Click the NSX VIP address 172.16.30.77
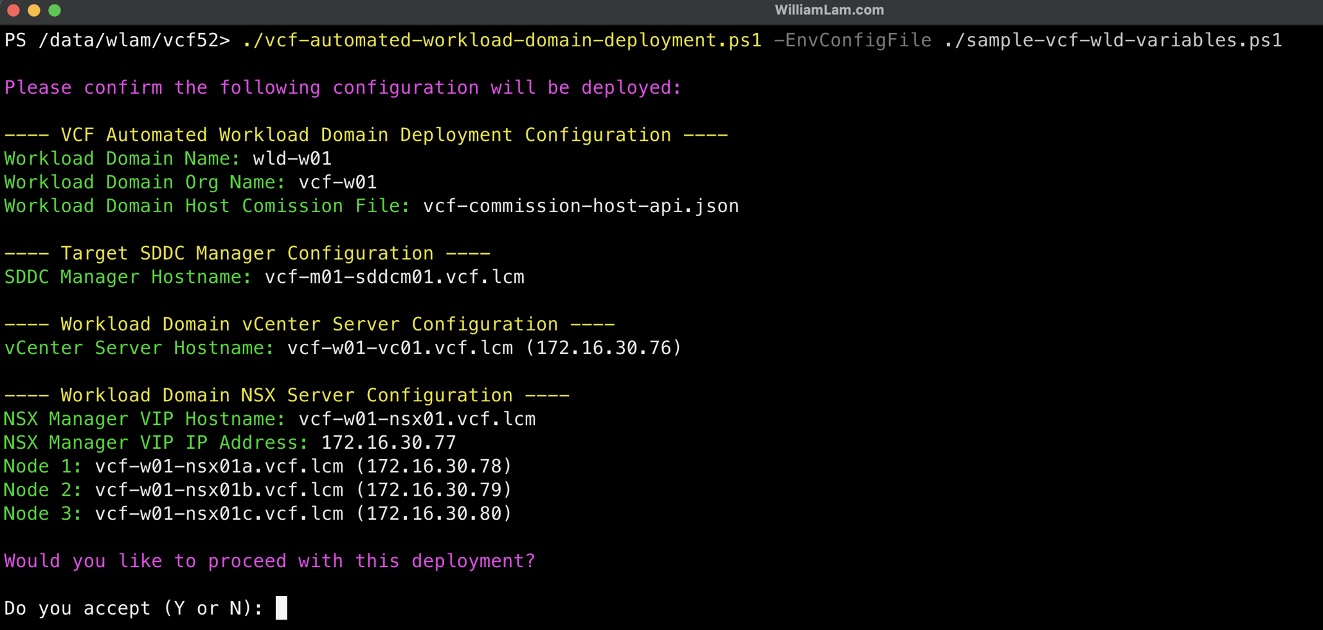The width and height of the screenshot is (1323, 630). [x=388, y=443]
